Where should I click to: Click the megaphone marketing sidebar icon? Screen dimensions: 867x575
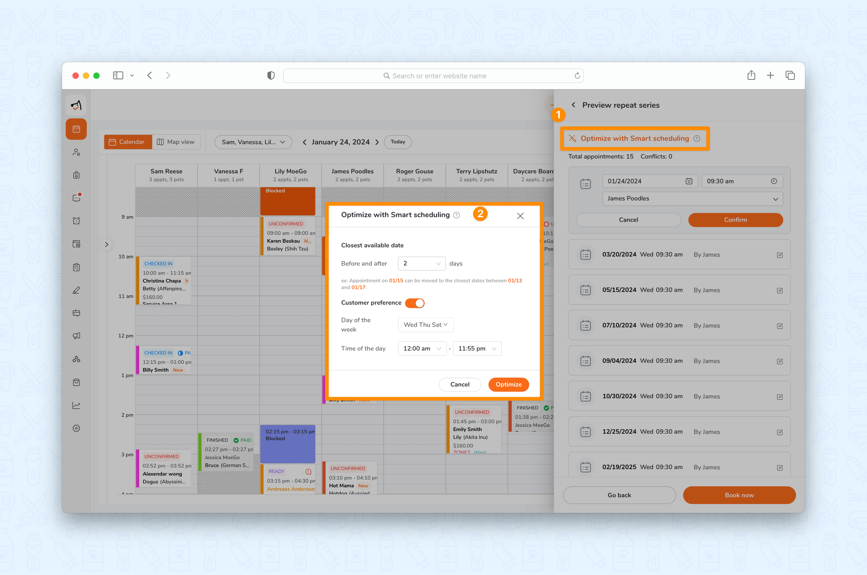coord(76,336)
